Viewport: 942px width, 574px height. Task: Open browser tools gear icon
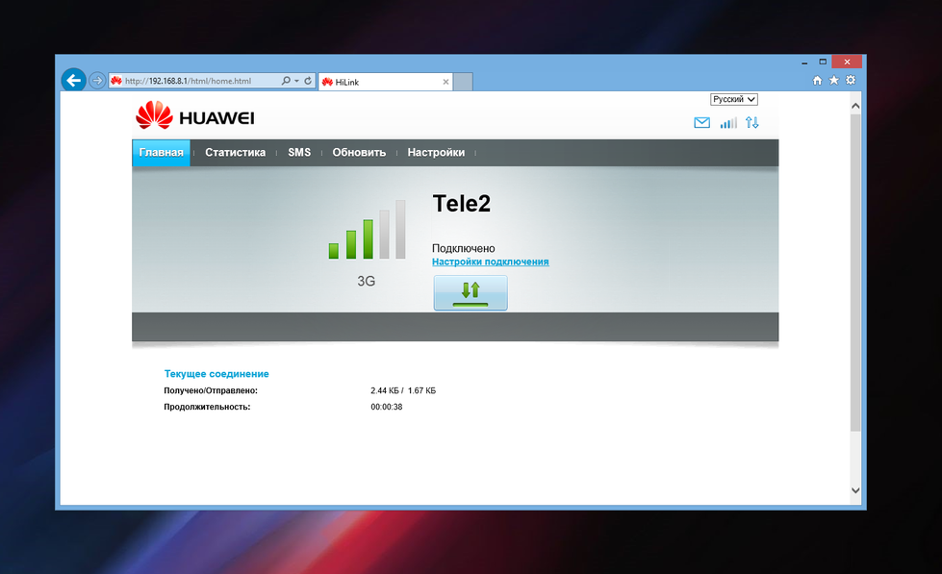(851, 80)
